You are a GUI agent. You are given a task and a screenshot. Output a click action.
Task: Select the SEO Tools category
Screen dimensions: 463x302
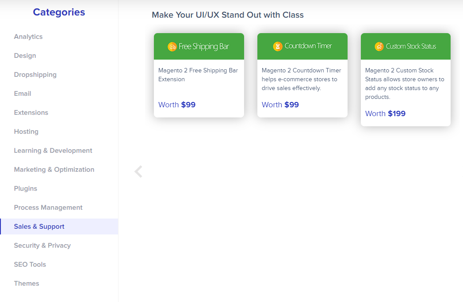(x=30, y=264)
